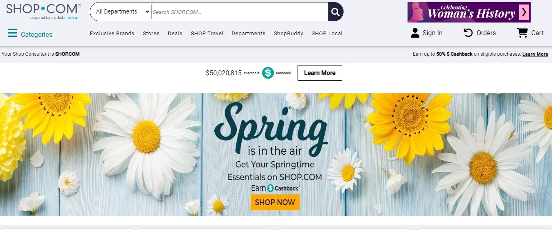Open SHOP Travel from navigation

[207, 34]
